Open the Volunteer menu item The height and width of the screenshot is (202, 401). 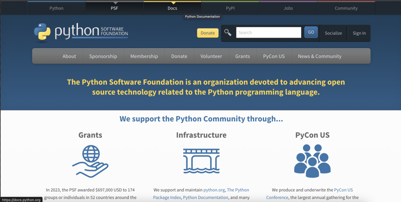tap(211, 56)
